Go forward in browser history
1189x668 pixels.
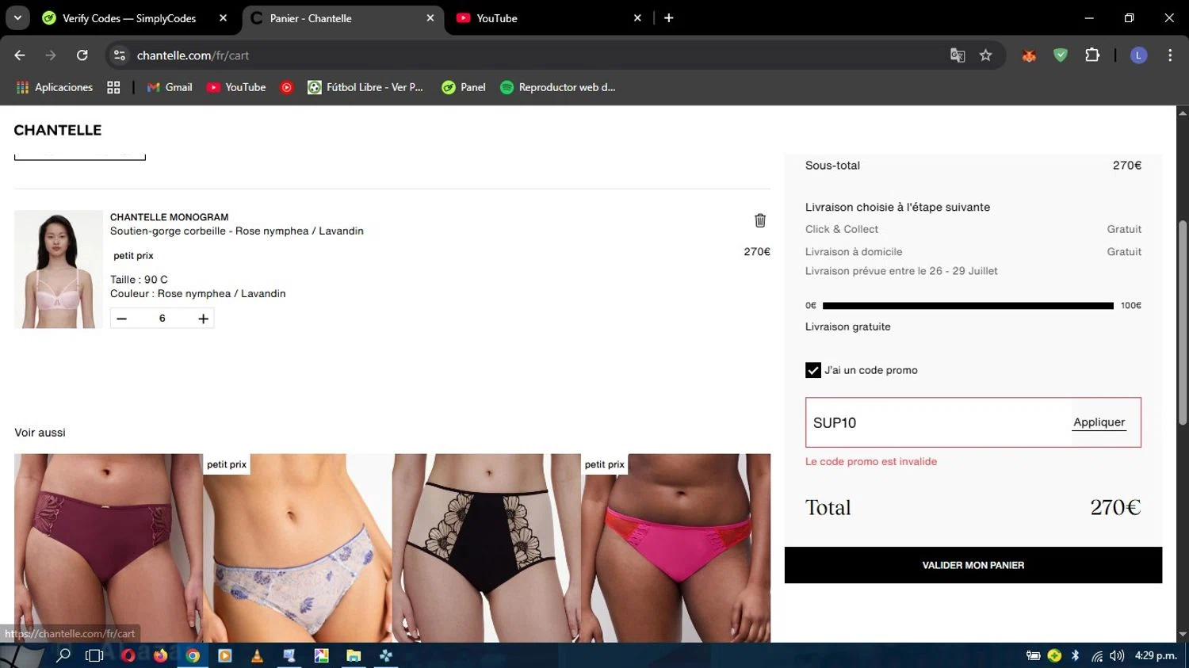[x=51, y=55]
